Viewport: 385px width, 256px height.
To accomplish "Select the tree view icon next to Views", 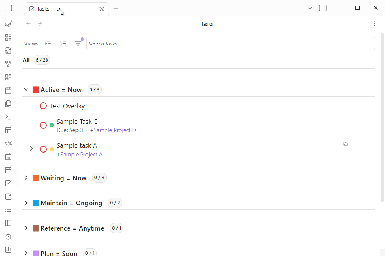I will [48, 44].
